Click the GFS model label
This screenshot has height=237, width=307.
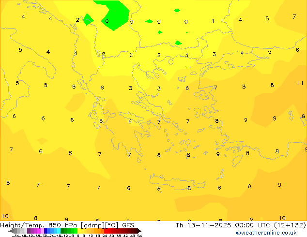click(128, 225)
